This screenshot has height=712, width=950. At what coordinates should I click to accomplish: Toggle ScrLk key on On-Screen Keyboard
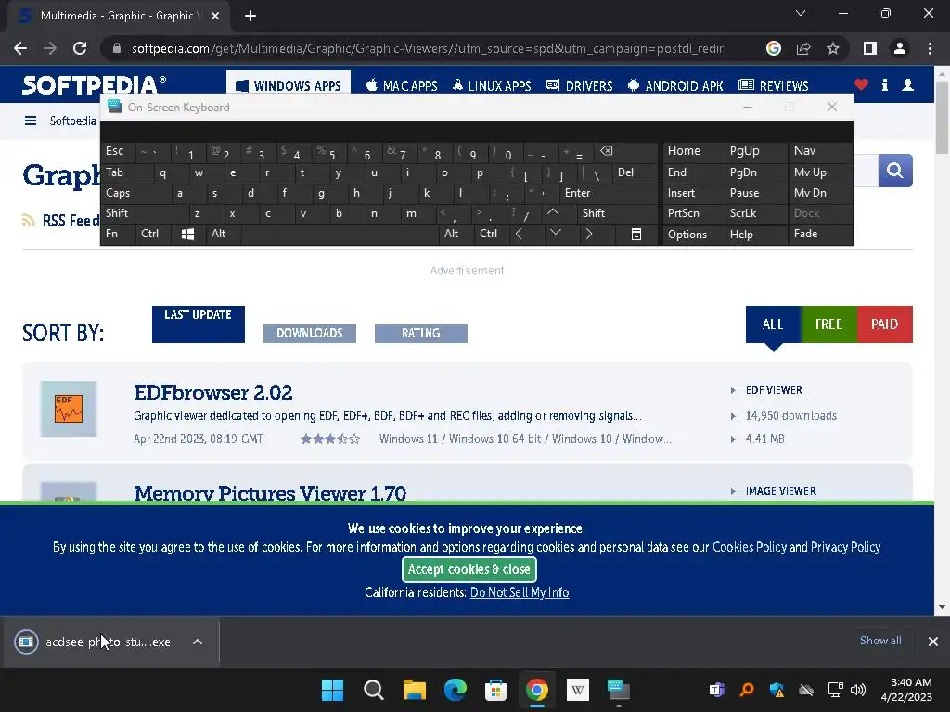click(755, 213)
